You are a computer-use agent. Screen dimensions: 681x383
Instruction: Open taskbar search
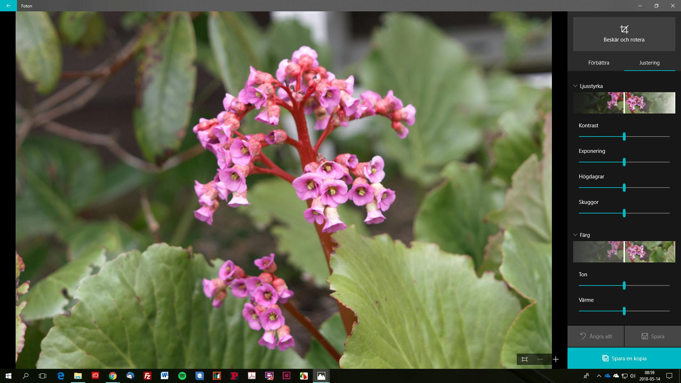[x=26, y=376]
